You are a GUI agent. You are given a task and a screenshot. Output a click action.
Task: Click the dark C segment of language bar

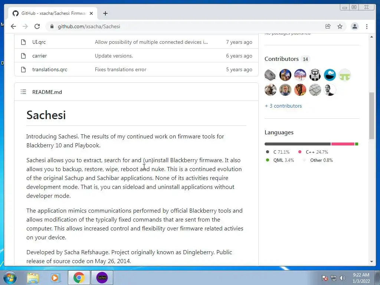pos(298,144)
